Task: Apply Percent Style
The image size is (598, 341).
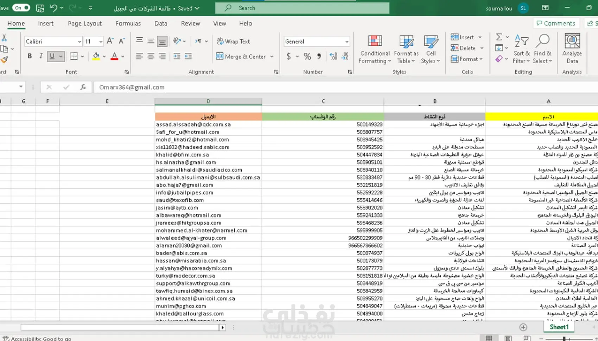Action: 307,56
